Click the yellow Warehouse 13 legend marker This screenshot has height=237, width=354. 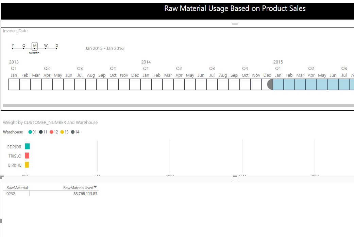tap(62, 132)
